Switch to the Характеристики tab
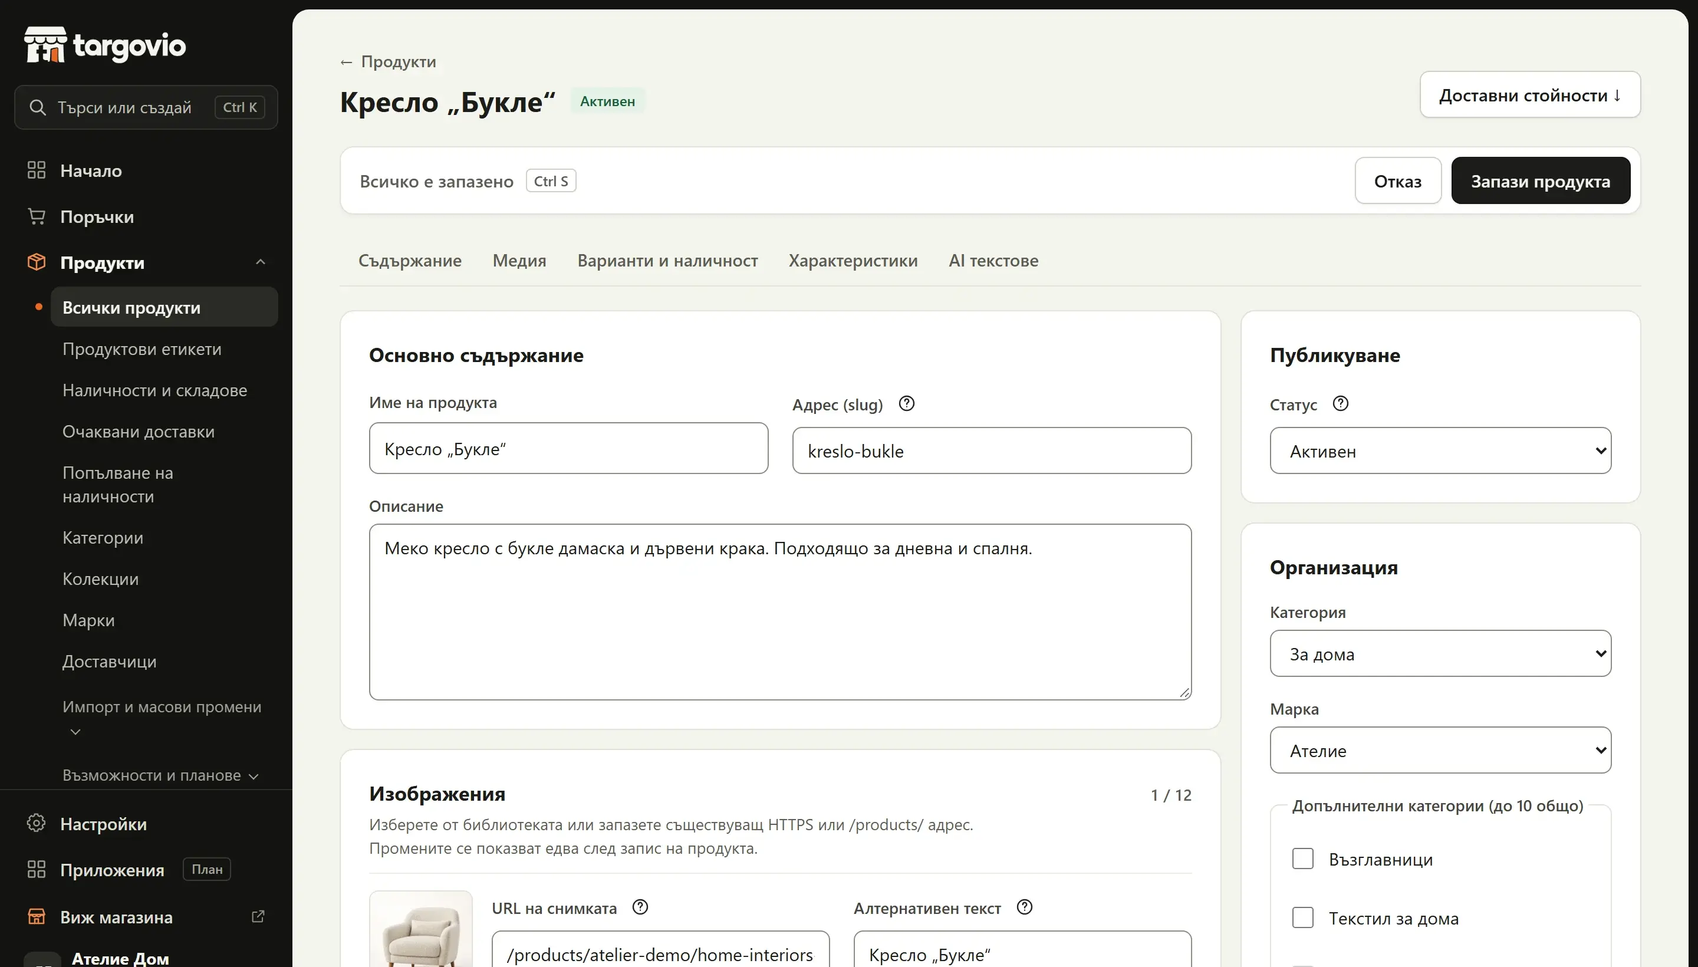The image size is (1698, 967). (853, 261)
